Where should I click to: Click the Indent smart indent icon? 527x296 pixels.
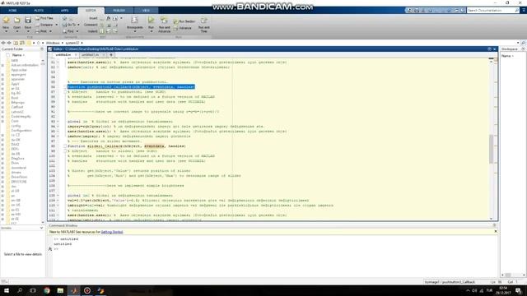click(x=102, y=31)
